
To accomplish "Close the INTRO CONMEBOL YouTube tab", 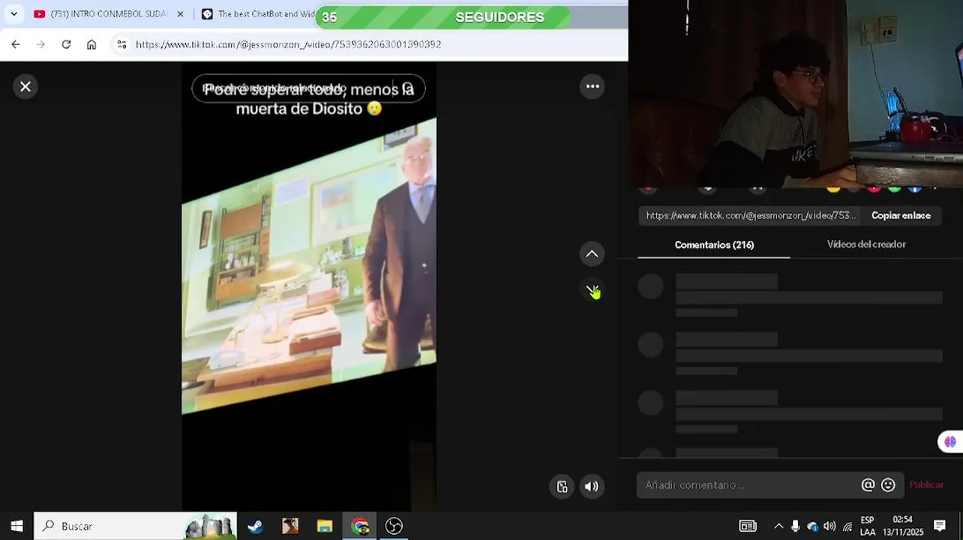I will pyautogui.click(x=180, y=14).
